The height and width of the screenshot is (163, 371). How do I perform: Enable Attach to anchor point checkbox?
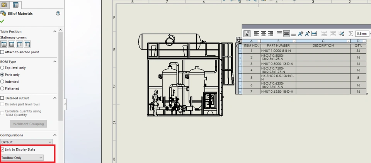pos(2,52)
